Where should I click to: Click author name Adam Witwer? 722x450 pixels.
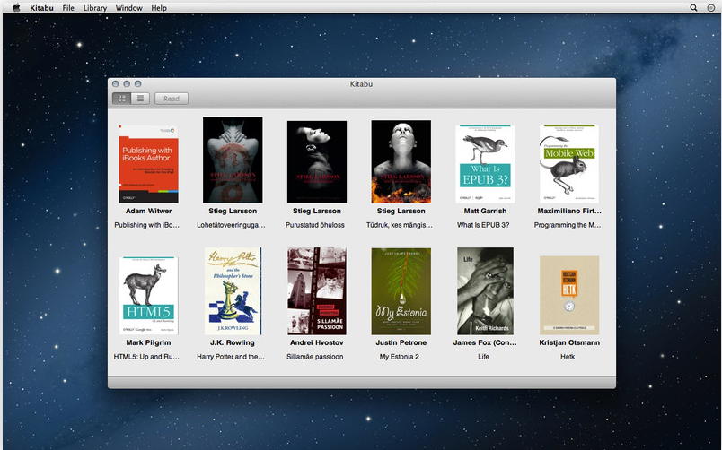click(x=148, y=211)
